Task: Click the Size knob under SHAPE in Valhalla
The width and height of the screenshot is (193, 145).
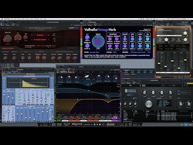Action: 125,39
